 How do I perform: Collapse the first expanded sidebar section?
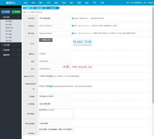(x=11, y=17)
